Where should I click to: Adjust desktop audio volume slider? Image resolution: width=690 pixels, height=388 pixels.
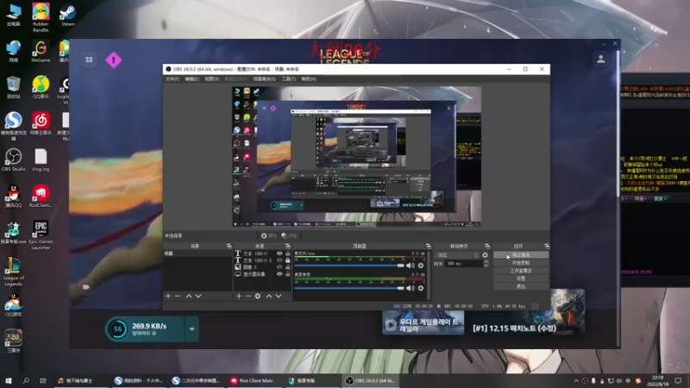[x=349, y=288]
